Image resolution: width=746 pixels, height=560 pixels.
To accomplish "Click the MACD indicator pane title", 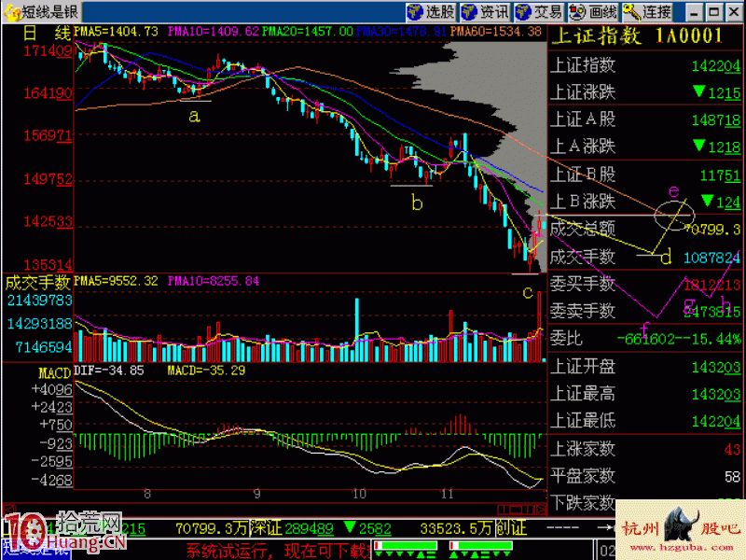I will 54,372.
